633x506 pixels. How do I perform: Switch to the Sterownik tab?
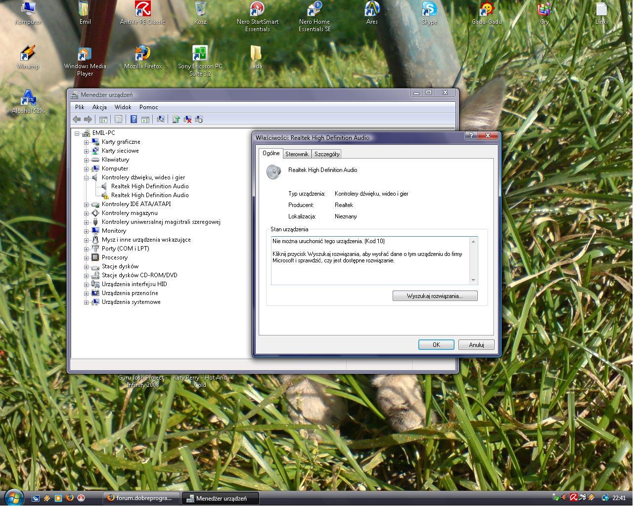[x=297, y=154]
